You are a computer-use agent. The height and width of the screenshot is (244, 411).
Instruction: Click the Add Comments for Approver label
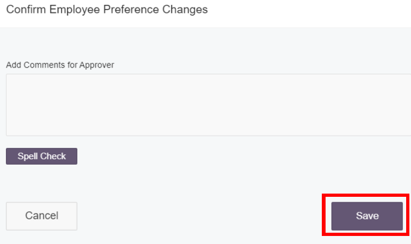click(60, 65)
